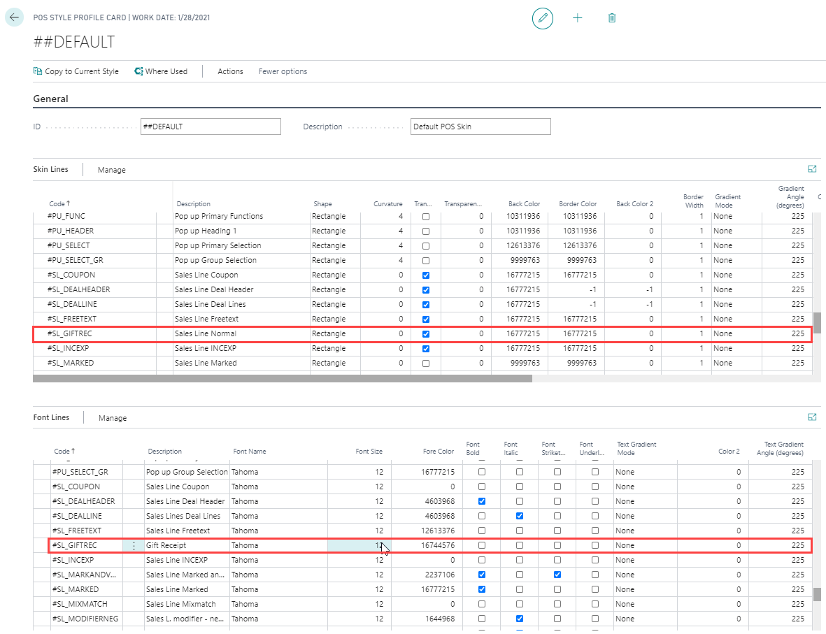Open row options for #SL_GIFTREC font line
Image resolution: width=826 pixels, height=634 pixels.
point(134,546)
